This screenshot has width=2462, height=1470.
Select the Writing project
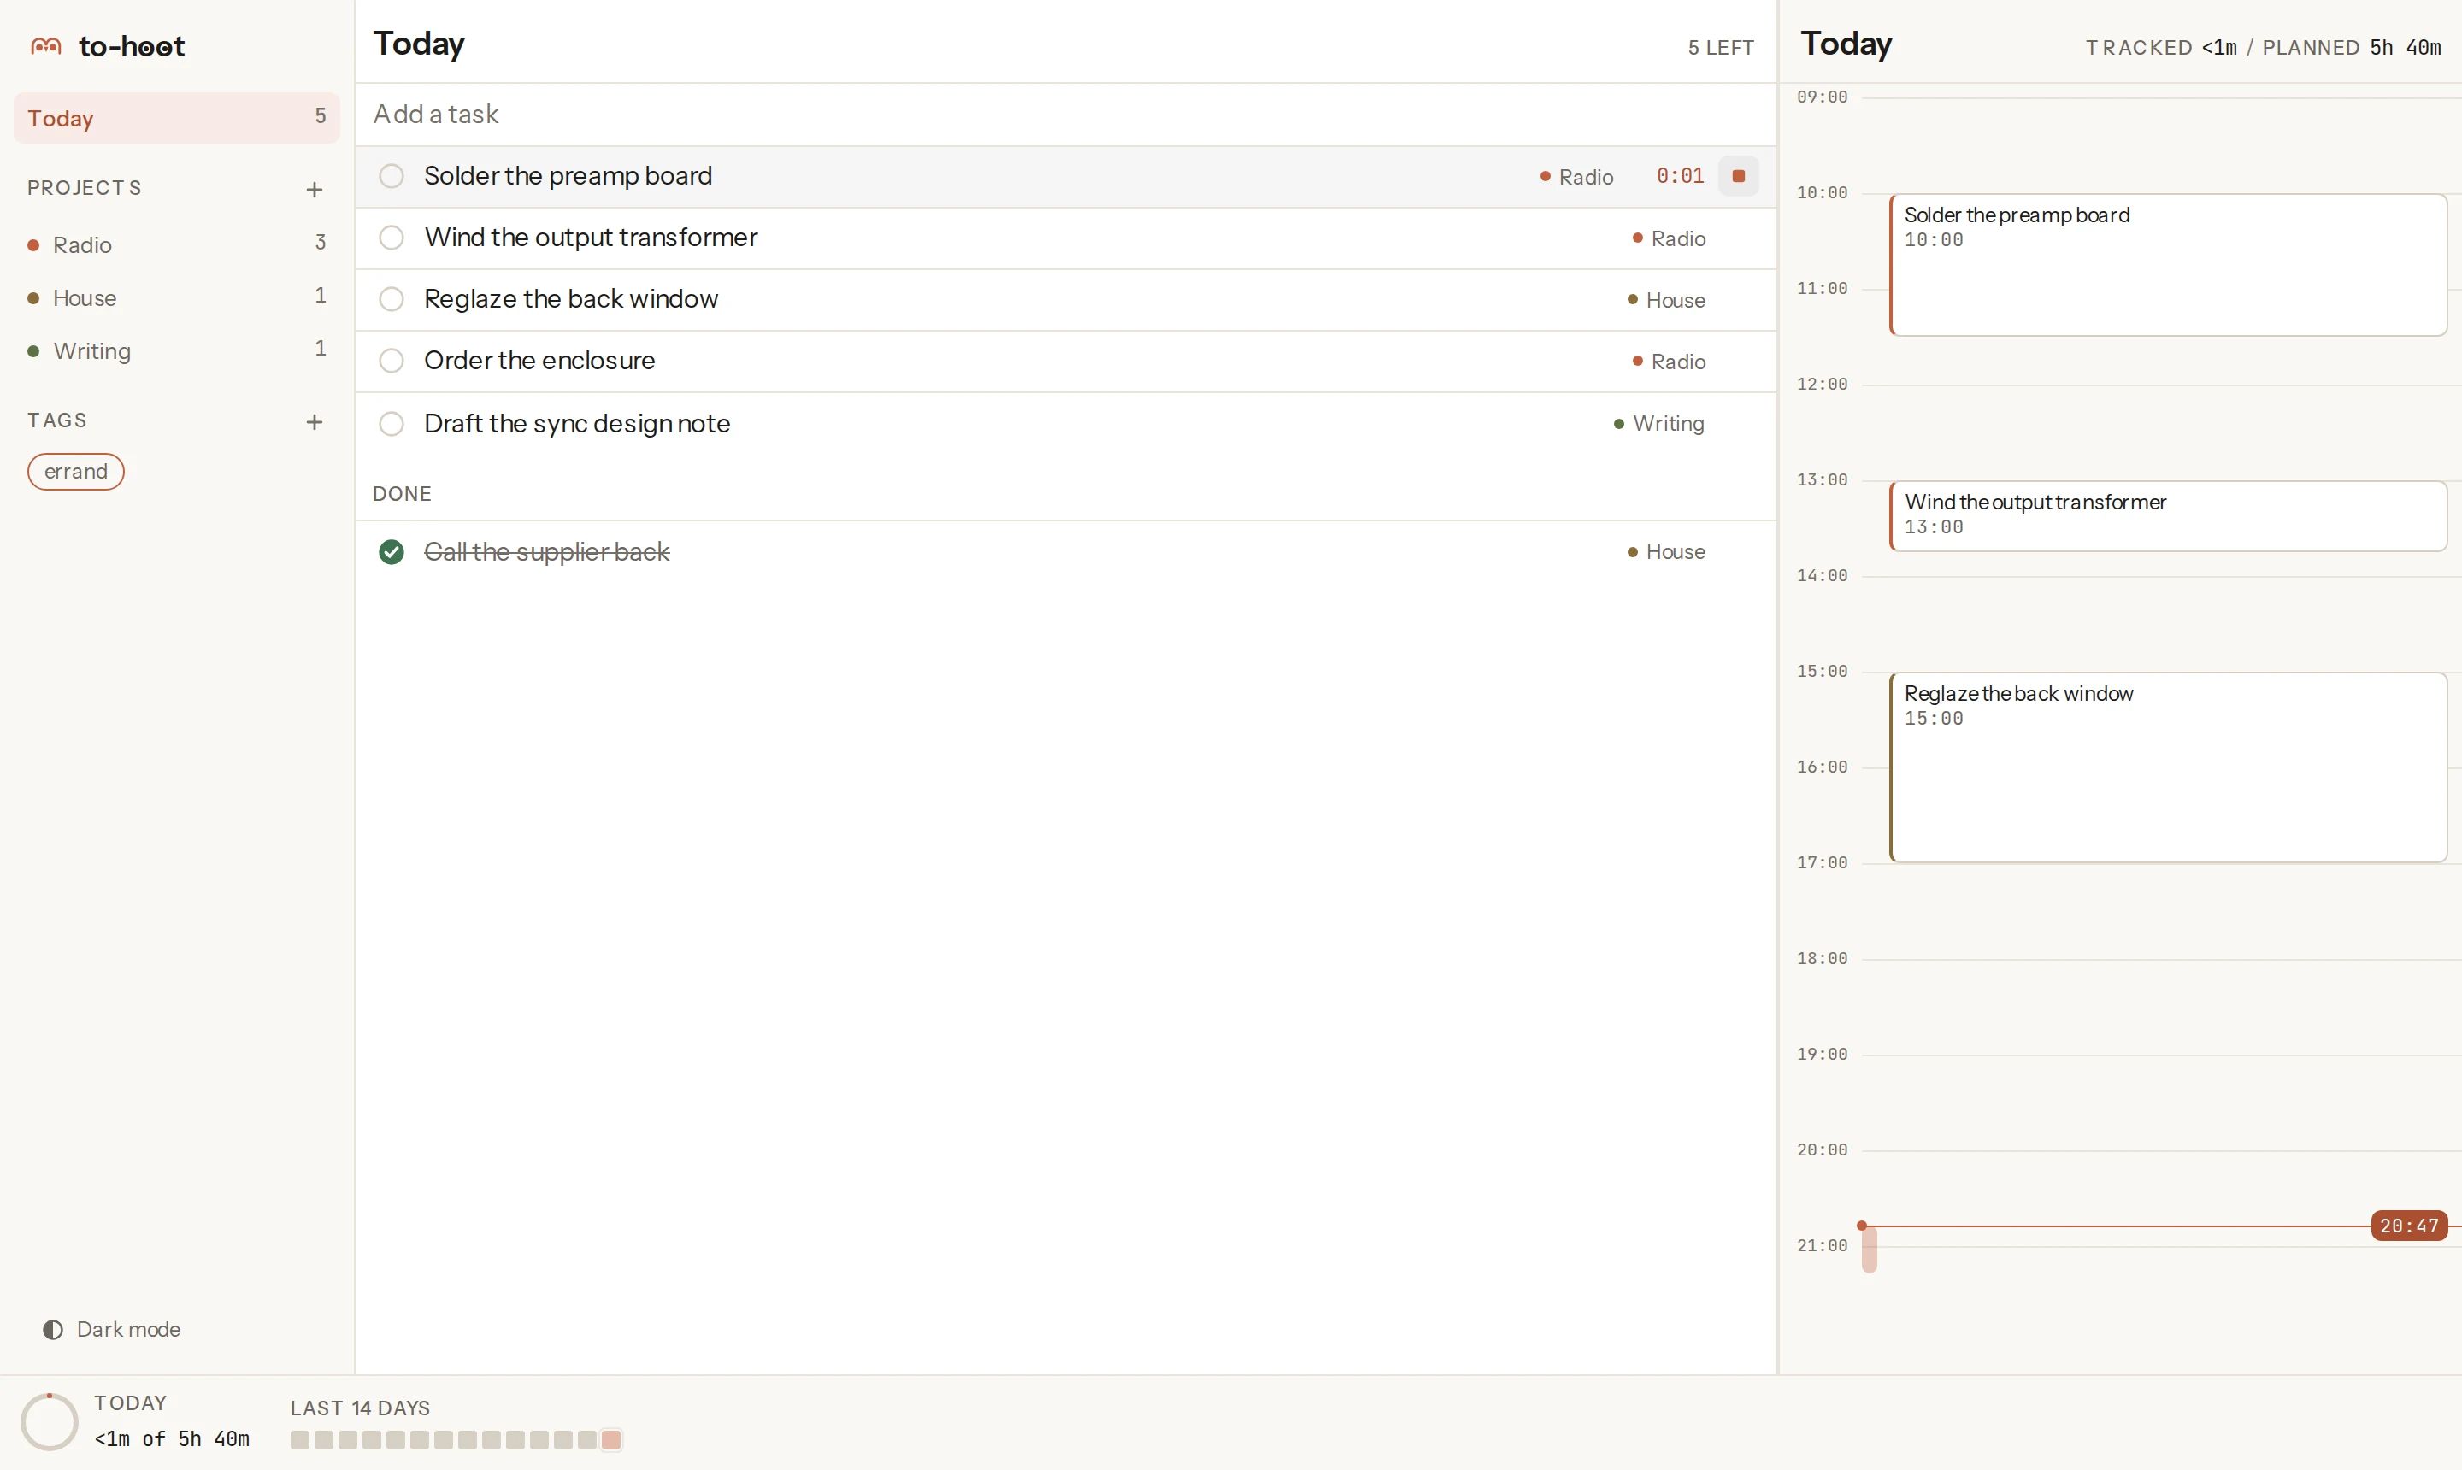pos(176,350)
